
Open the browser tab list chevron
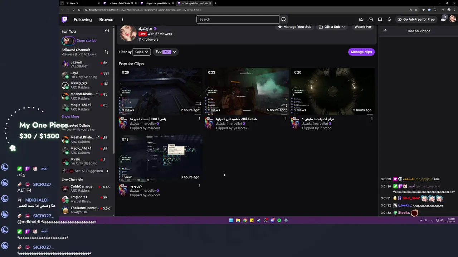pyautogui.click(x=62, y=3)
